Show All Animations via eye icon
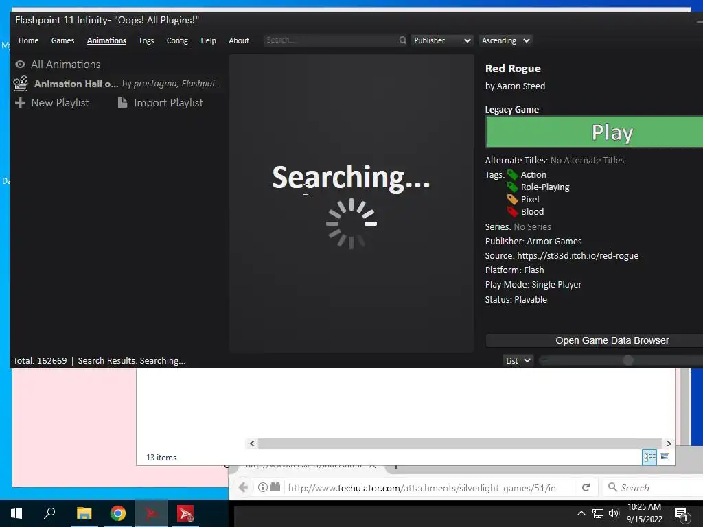 20,64
